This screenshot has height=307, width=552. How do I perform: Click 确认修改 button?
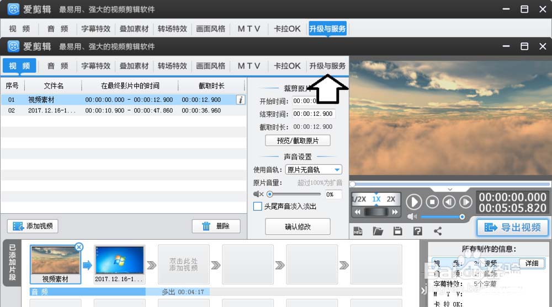tap(298, 227)
